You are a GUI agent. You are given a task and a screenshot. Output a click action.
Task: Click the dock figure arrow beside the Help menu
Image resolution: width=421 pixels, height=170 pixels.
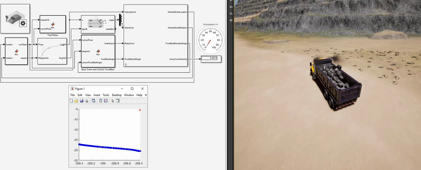(x=146, y=95)
